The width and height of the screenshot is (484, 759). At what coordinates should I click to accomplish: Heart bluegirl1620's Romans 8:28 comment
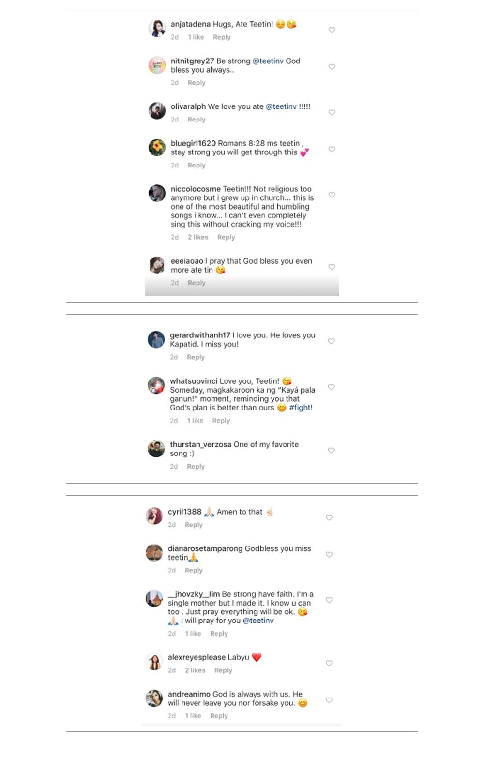click(332, 149)
